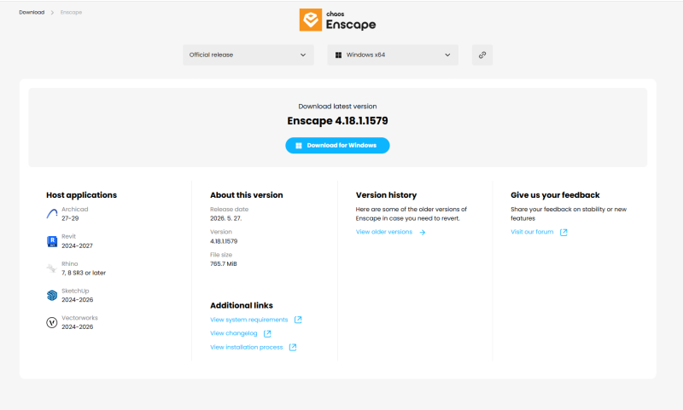The height and width of the screenshot is (410, 683).
Task: Click the Rhino host application icon
Action: point(52,269)
